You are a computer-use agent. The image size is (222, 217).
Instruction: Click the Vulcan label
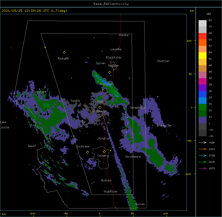coord(140,204)
